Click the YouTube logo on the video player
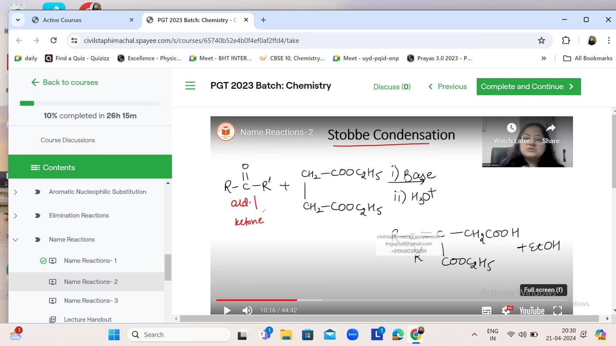616x346 pixels. point(532,310)
